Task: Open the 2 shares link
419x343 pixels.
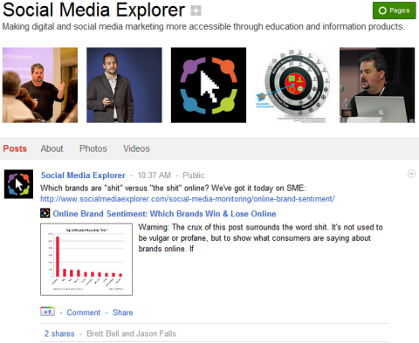Action: click(59, 333)
